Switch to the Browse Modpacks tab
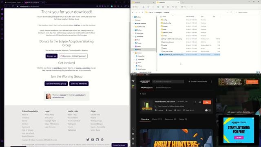 [163, 87]
